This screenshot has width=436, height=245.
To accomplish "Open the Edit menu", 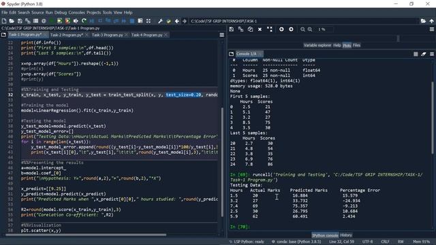I will 13,12.
